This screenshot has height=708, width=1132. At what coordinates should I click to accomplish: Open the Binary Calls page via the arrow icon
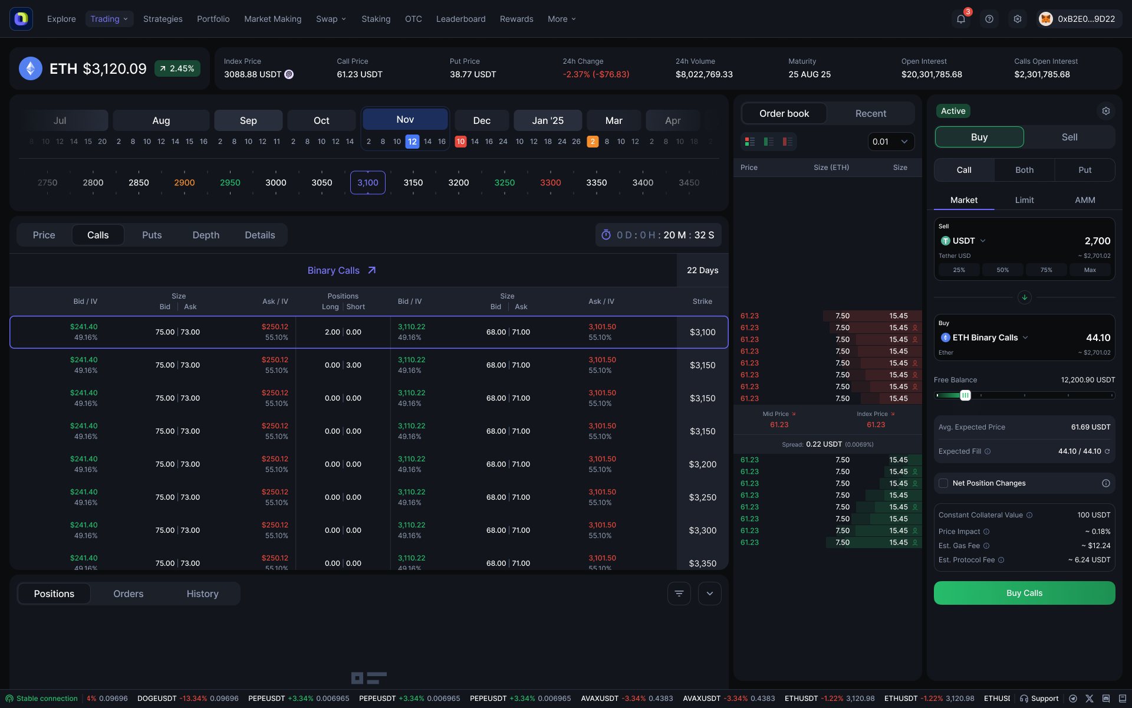[372, 270]
